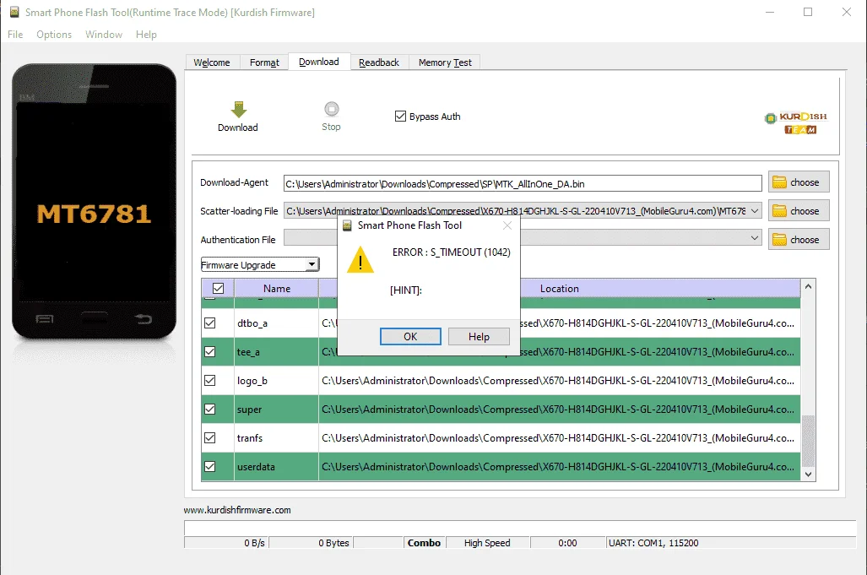Click the userdata location path cell
Image resolution: width=867 pixels, height=575 pixels.
pos(559,467)
